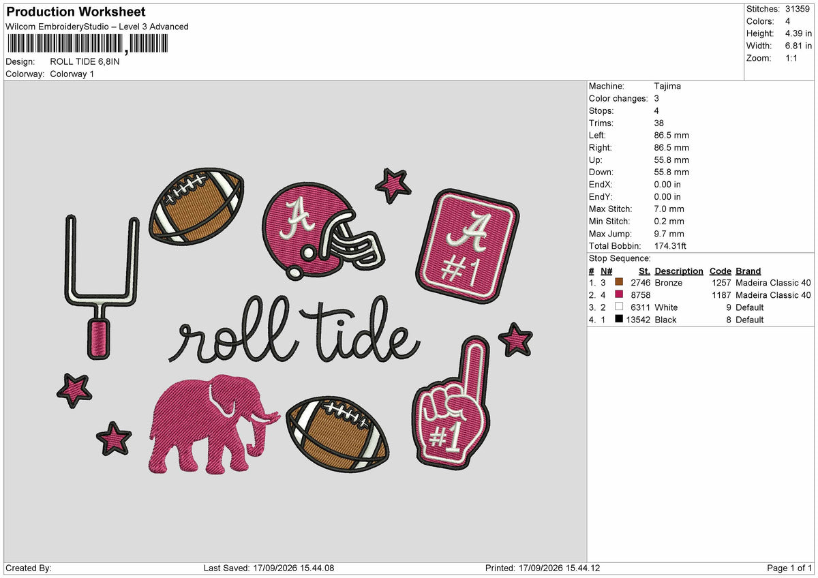Click the 'Brand' column header

tap(748, 271)
